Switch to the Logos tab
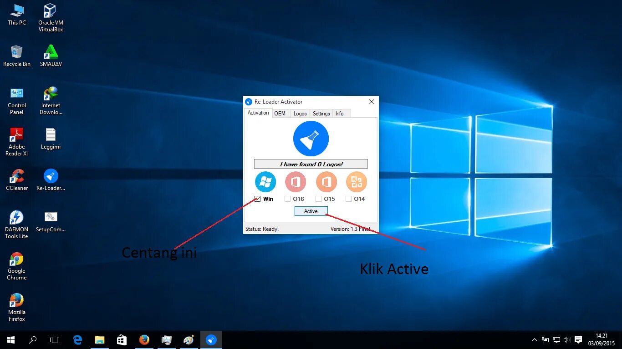The height and width of the screenshot is (349, 622). (300, 114)
